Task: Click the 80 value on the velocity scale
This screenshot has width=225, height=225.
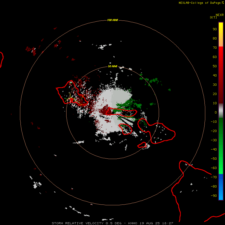Action: point(215,38)
